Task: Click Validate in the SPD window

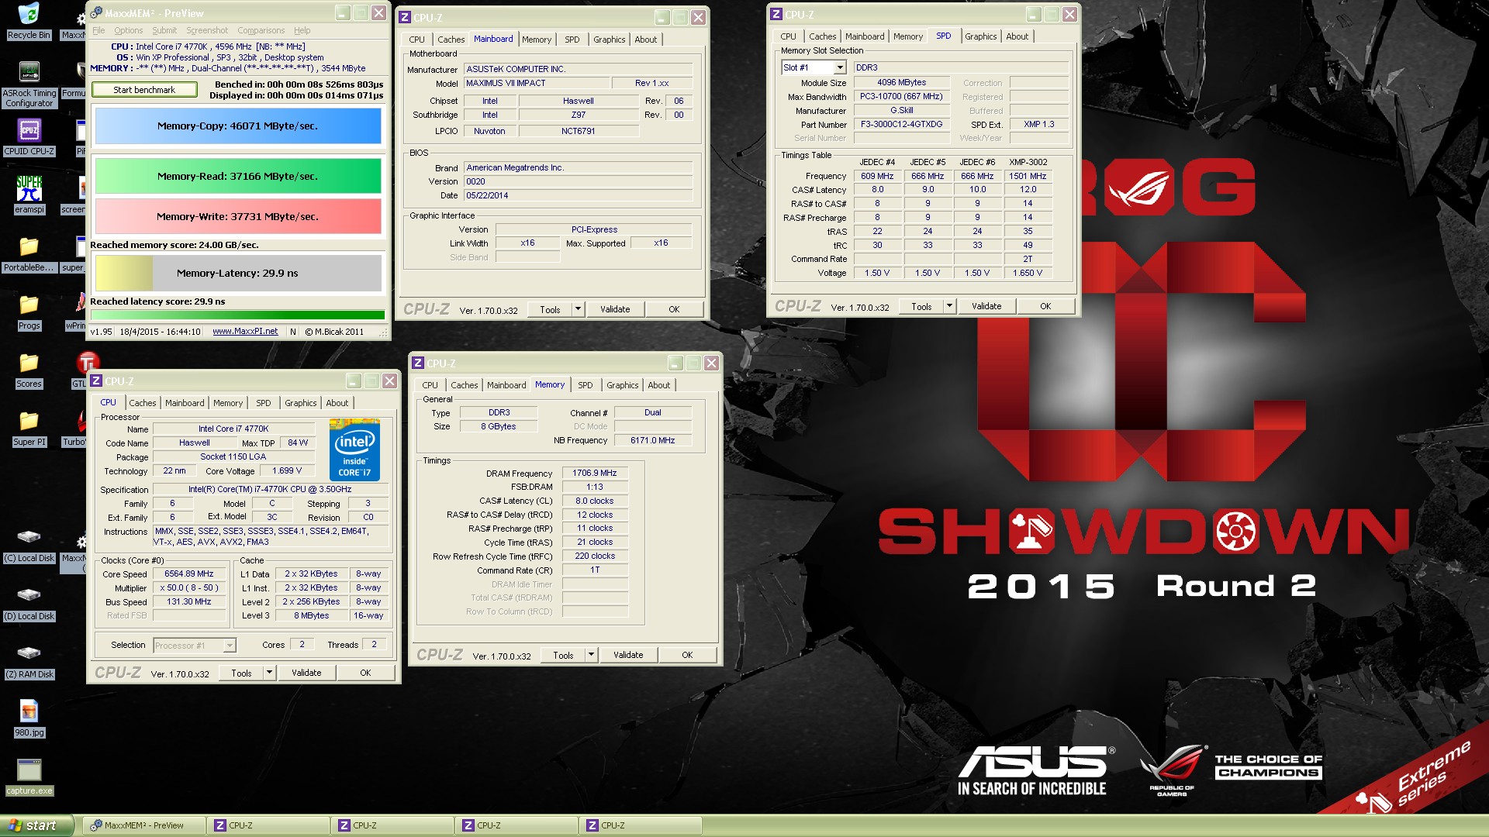Action: 986,306
